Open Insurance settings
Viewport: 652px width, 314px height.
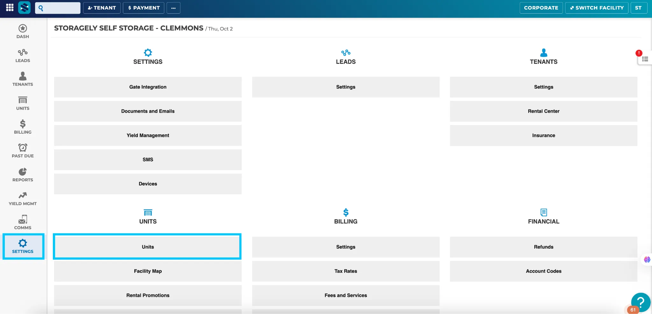point(544,135)
